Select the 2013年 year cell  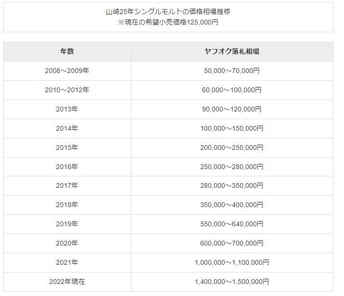[67, 109]
